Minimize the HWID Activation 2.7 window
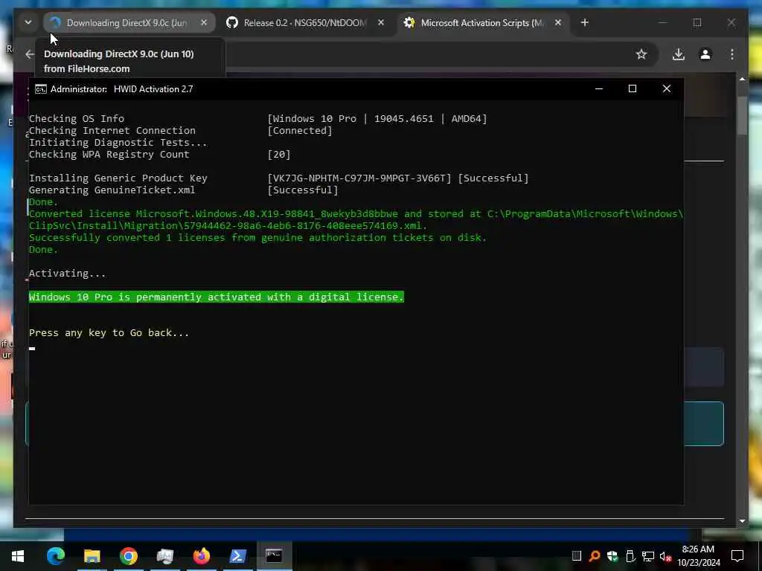762x571 pixels. tap(599, 89)
